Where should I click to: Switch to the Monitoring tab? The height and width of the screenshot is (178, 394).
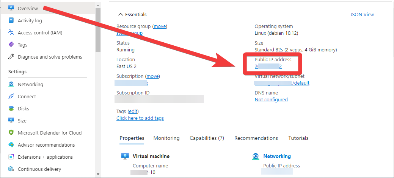[x=166, y=138]
